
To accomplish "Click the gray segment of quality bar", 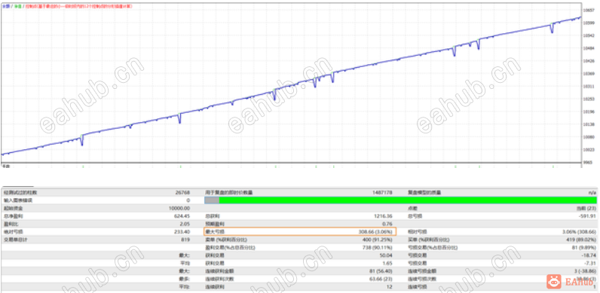I will coord(212,200).
